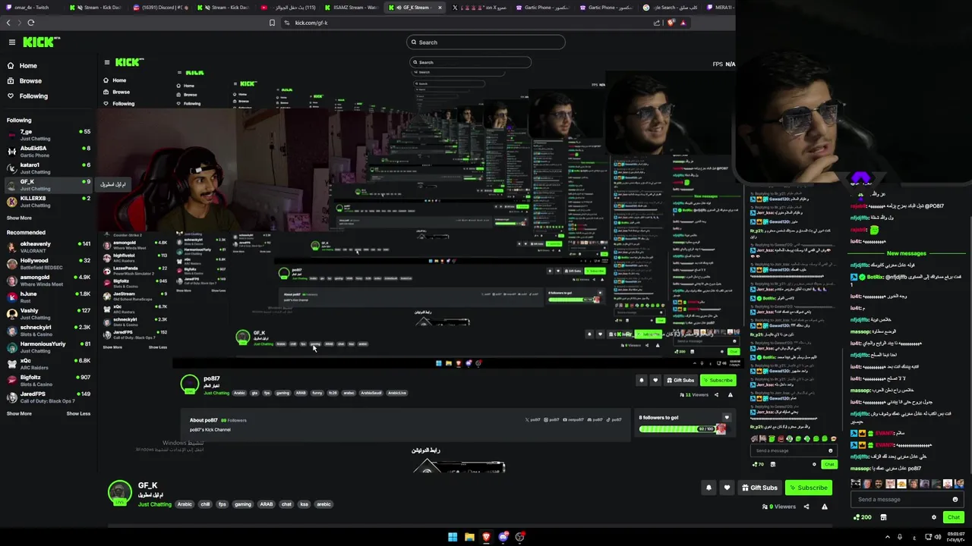
Task: Close the GF_K Stream tab
Action: [x=440, y=8]
